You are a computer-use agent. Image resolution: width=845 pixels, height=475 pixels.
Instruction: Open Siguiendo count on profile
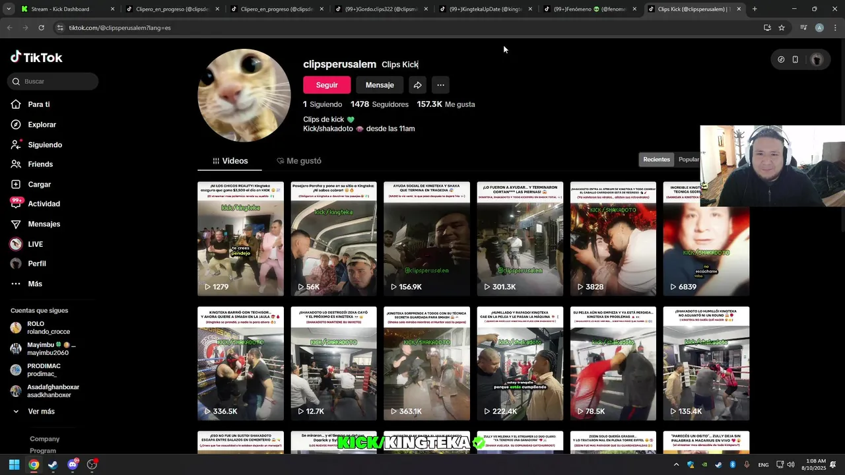click(322, 104)
